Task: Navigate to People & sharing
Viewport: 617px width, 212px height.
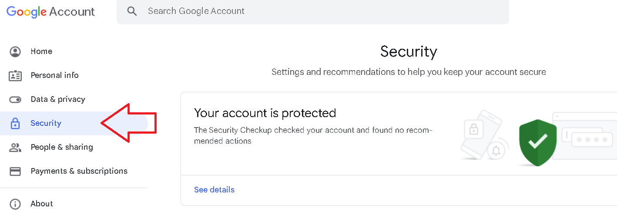Action: pos(62,147)
